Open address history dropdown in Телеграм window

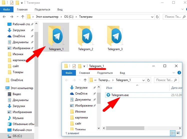click(152, 17)
